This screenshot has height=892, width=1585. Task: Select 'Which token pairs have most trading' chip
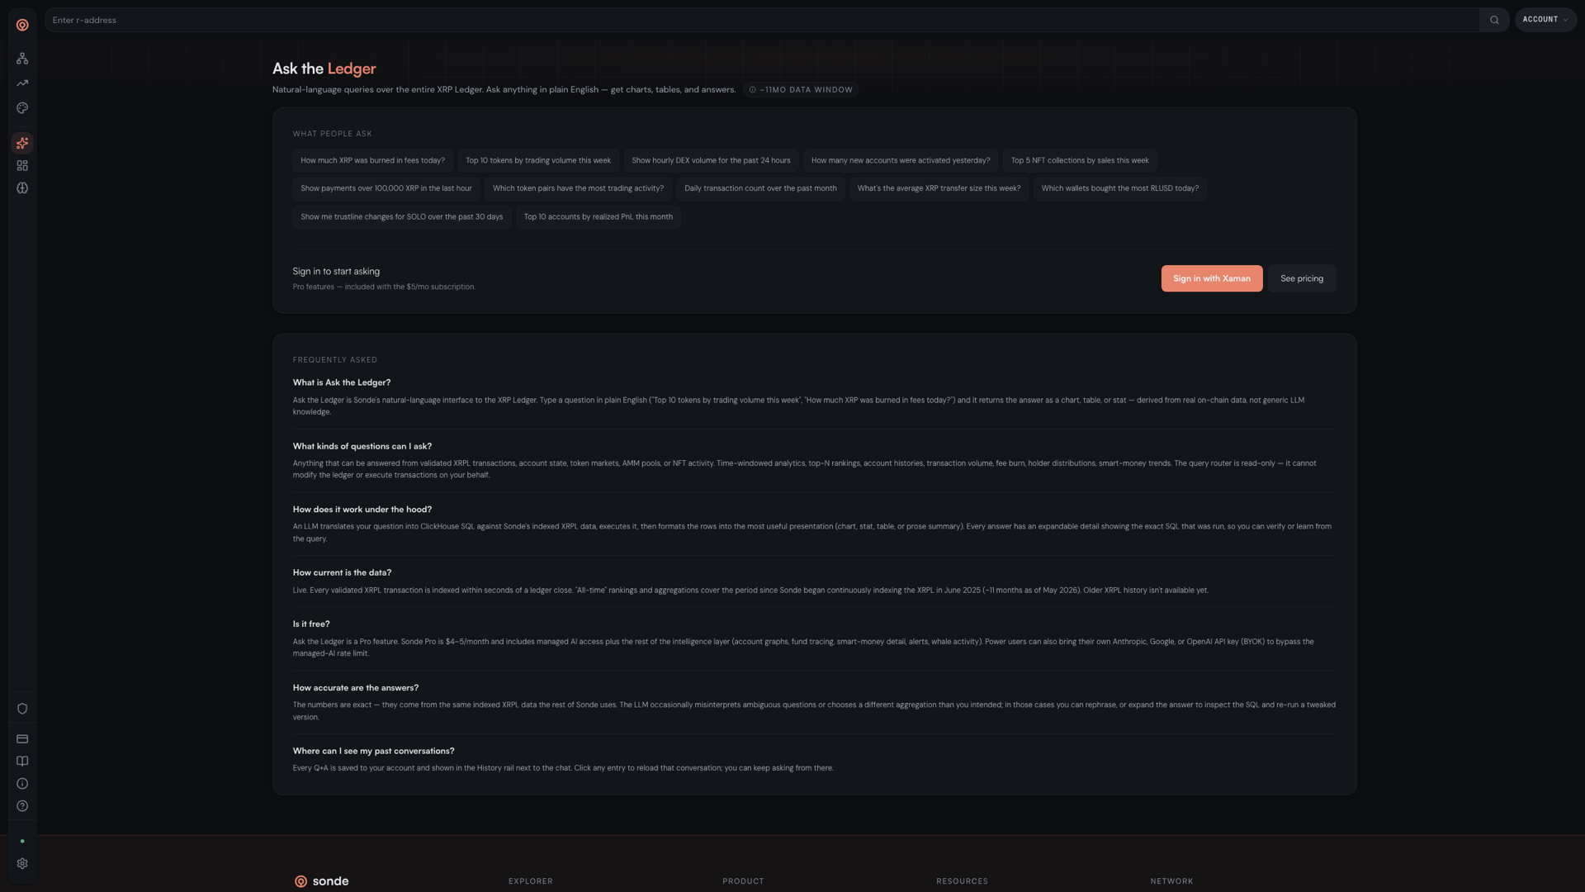tap(578, 188)
